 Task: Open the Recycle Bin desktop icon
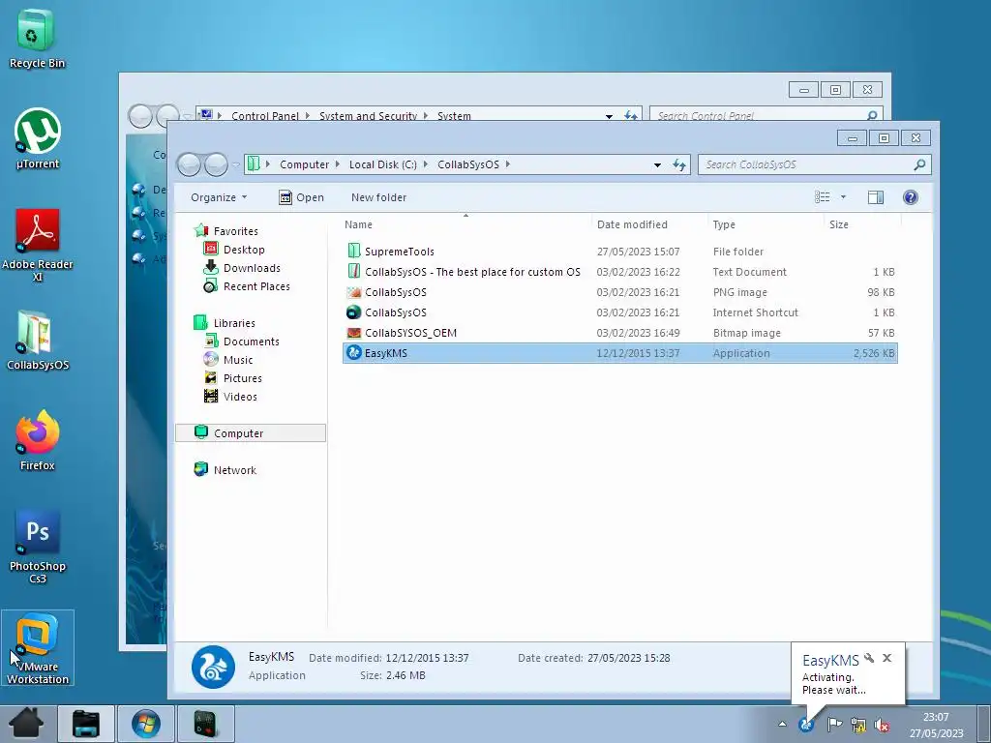[37, 38]
